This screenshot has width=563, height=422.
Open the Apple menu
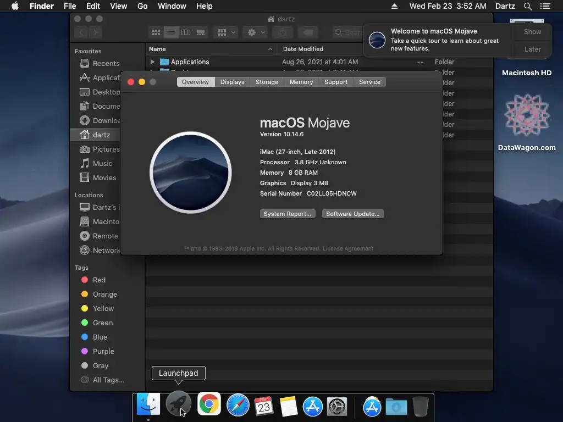(15, 6)
